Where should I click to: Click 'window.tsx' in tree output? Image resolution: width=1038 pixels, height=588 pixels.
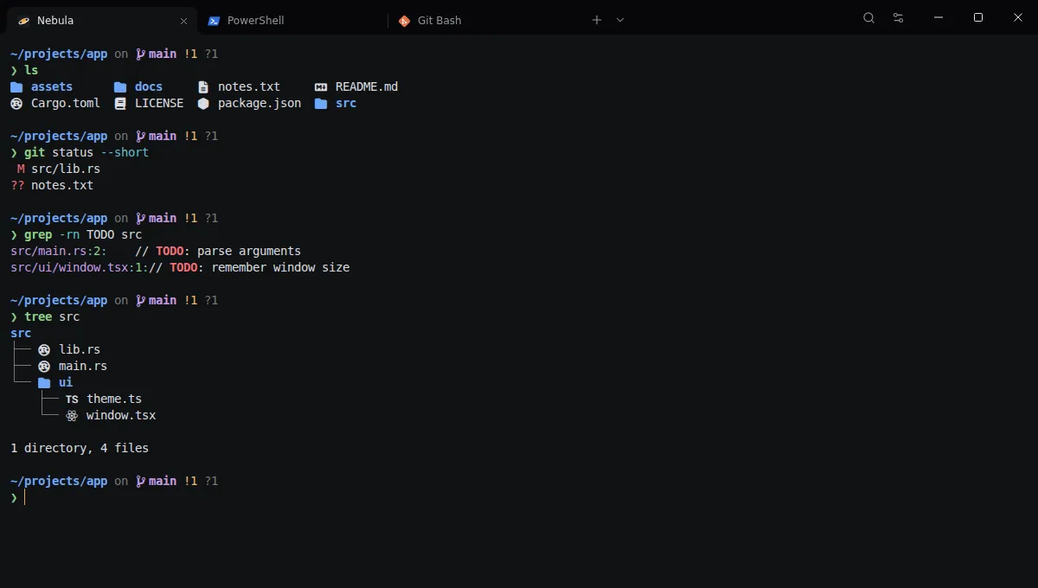click(121, 415)
